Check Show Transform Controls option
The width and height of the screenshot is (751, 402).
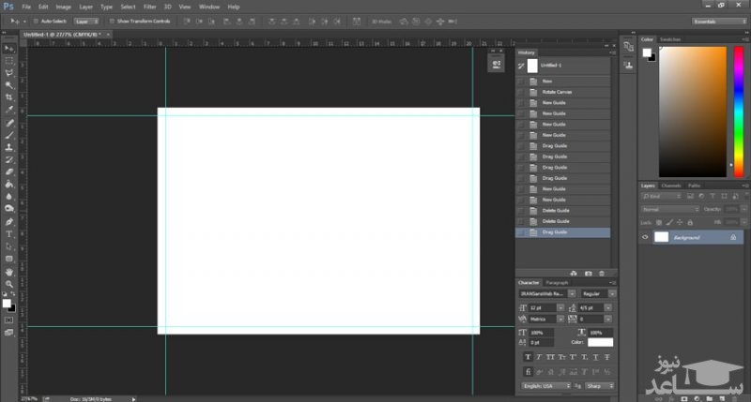(x=112, y=20)
